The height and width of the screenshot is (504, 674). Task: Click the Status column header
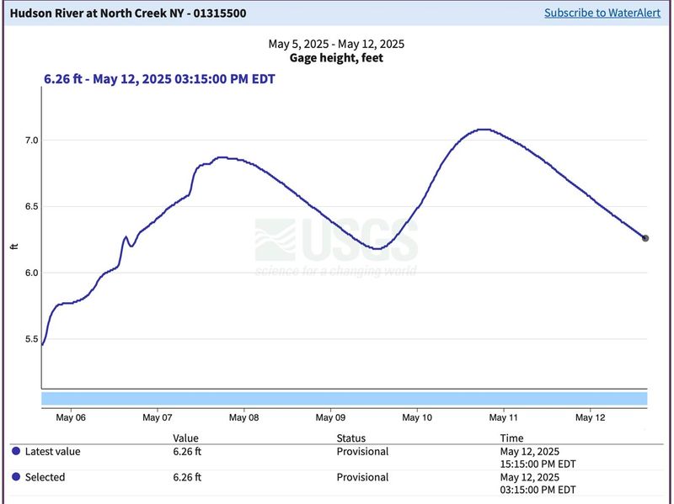[351, 438]
